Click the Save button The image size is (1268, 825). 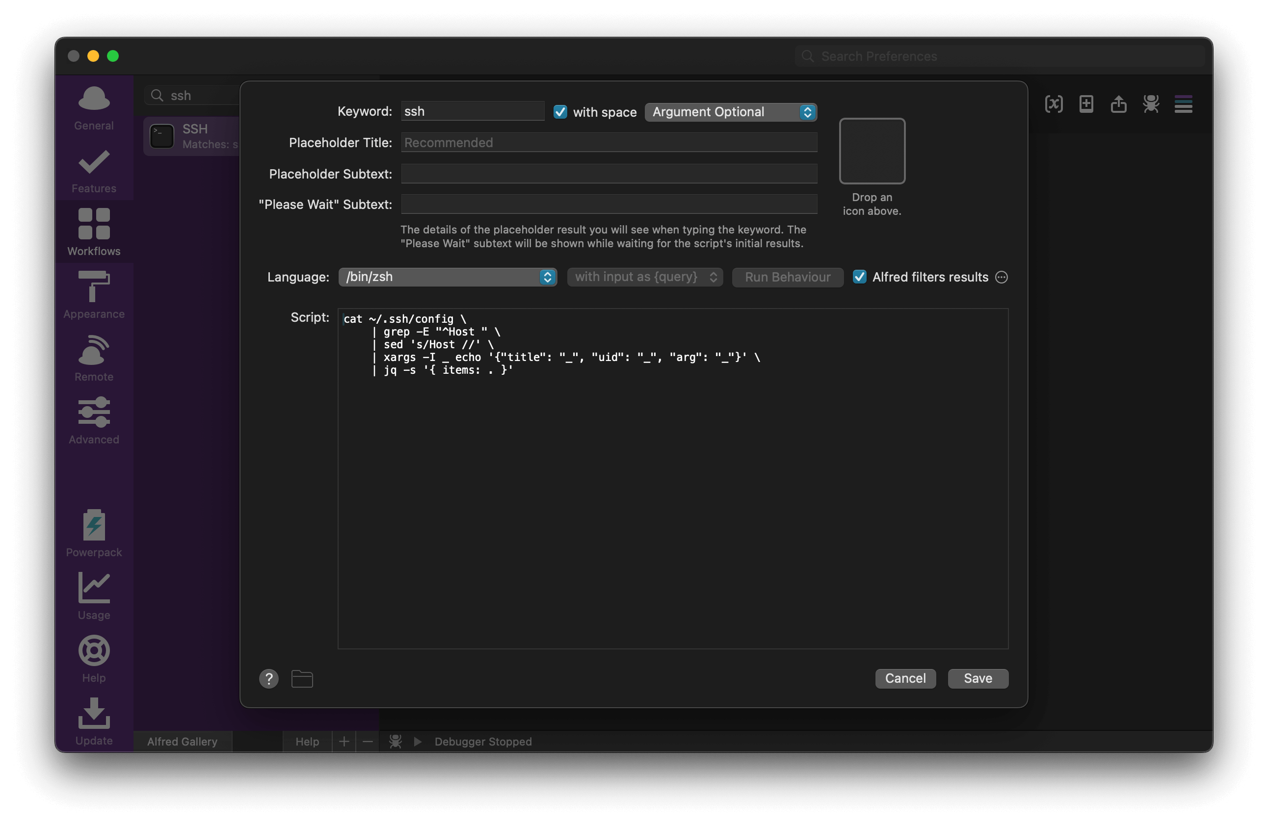[x=977, y=678]
